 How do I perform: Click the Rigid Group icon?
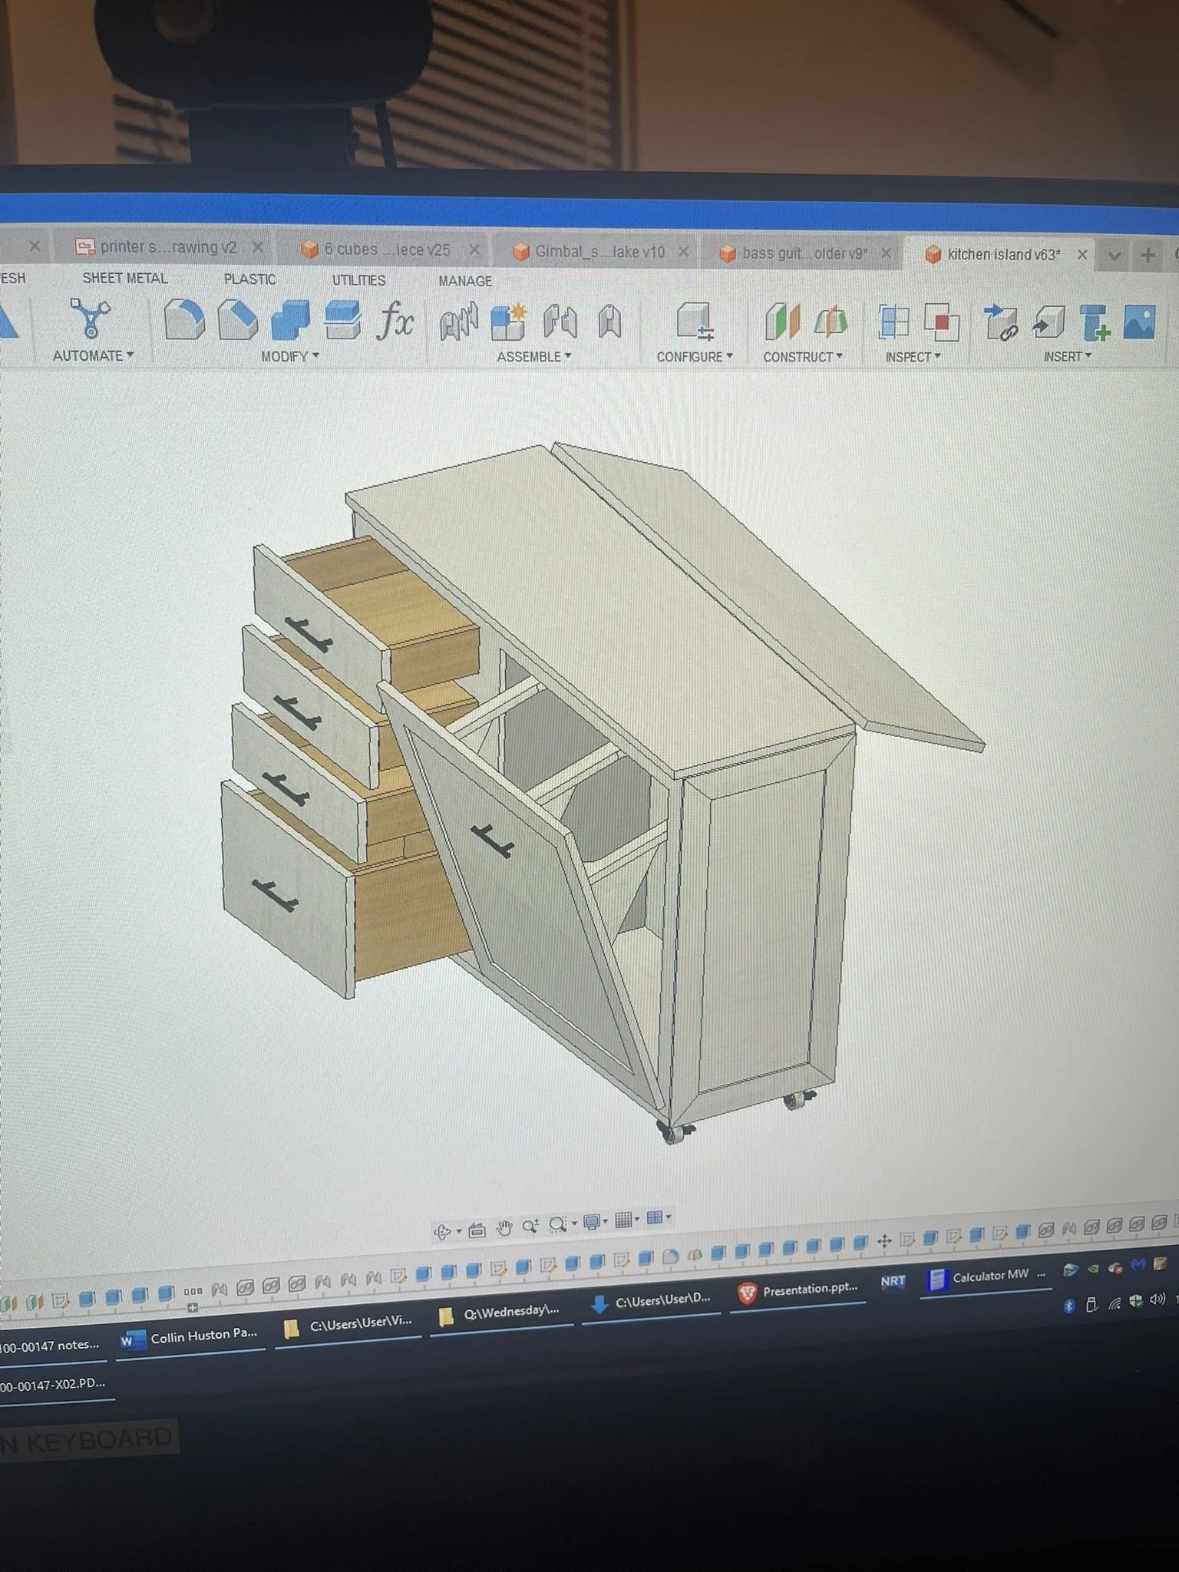tap(610, 321)
